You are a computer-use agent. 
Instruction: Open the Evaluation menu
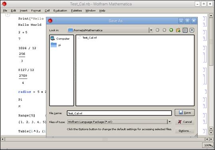[60, 11]
